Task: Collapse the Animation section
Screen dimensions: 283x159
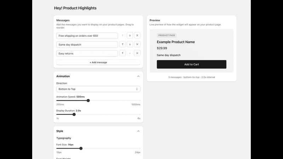Action: pyautogui.click(x=138, y=76)
